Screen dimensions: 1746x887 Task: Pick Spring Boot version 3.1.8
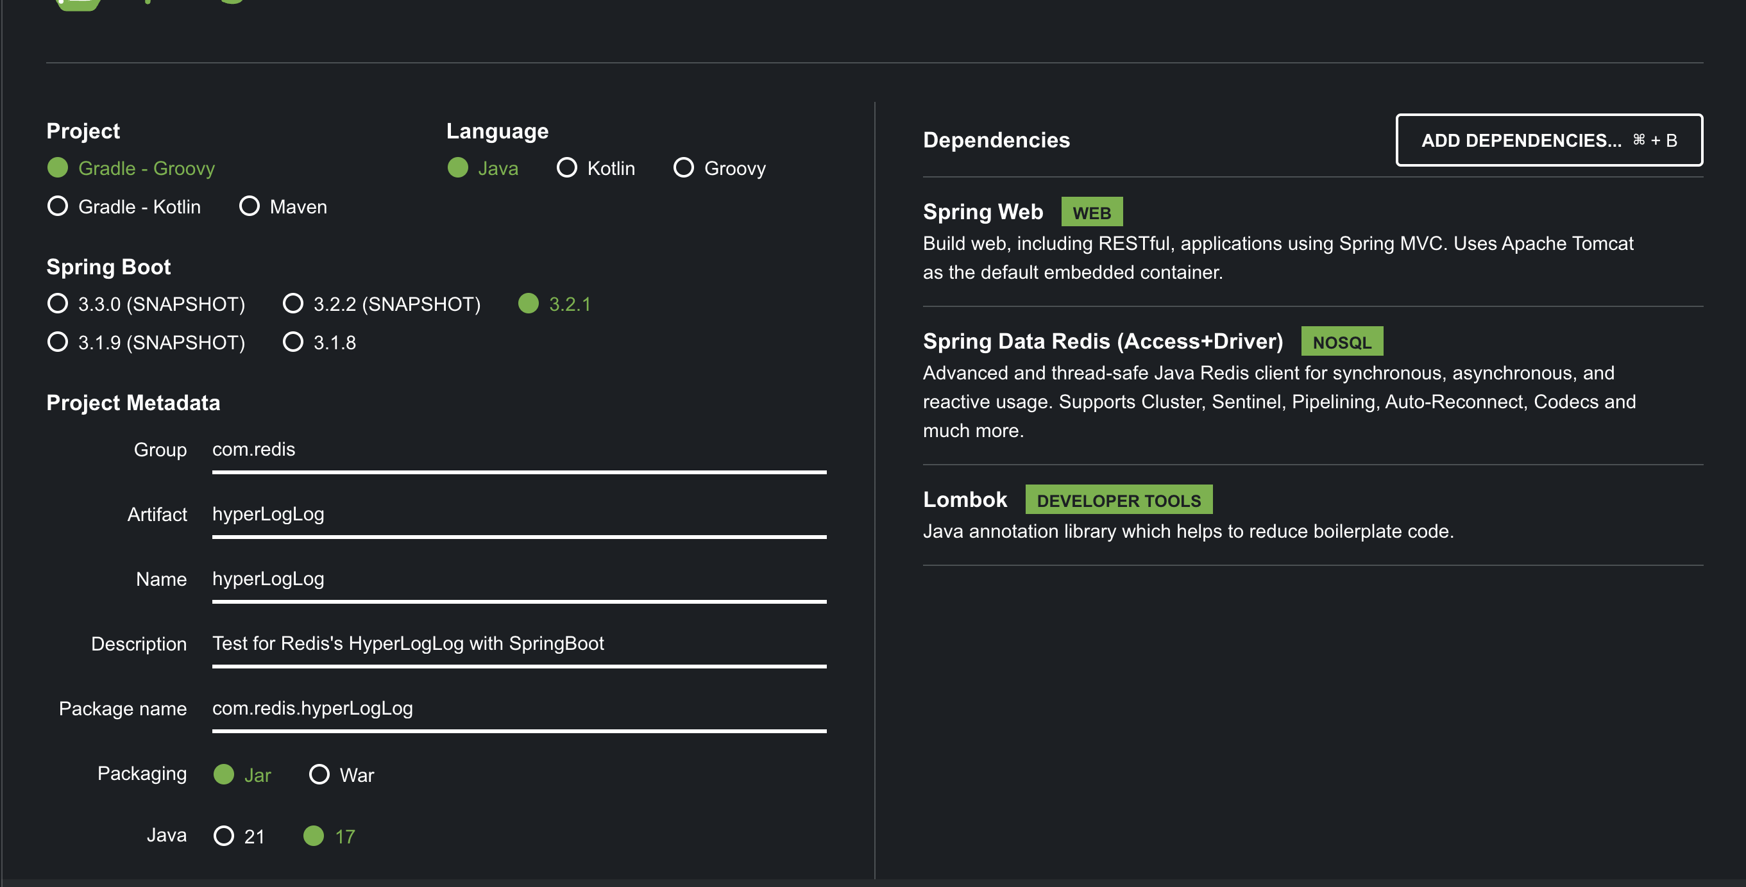click(319, 343)
